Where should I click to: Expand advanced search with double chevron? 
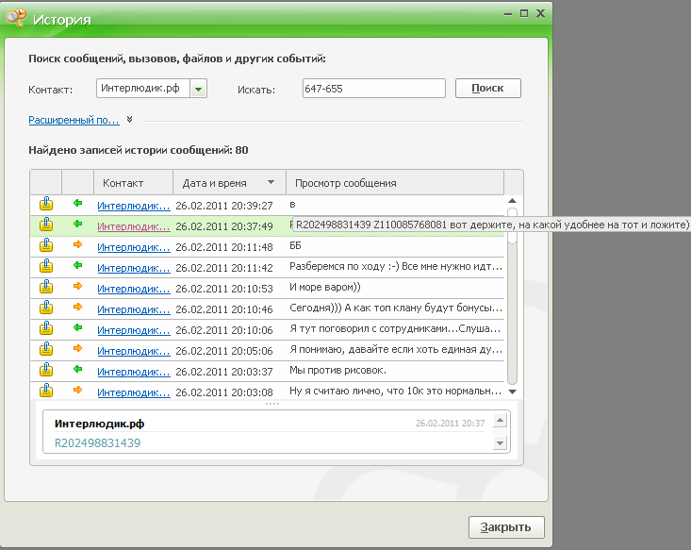[129, 119]
